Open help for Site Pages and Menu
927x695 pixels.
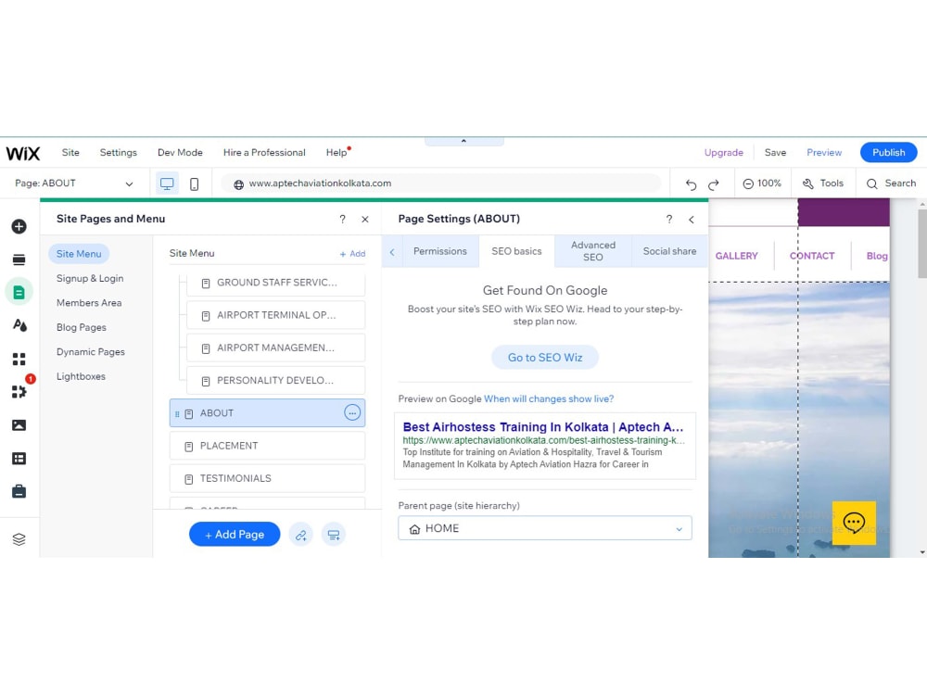click(342, 220)
